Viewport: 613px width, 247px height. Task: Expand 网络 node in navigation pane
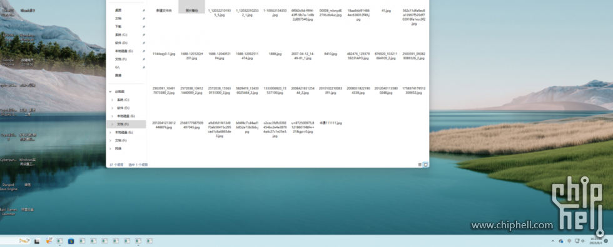click(112, 149)
